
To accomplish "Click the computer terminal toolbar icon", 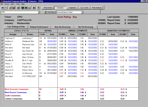I will pos(34,8).
